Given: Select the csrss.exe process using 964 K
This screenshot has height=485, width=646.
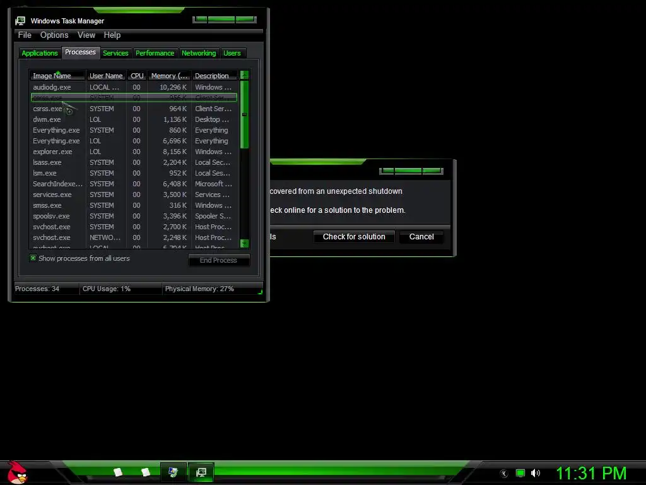Looking at the screenshot, I should click(134, 109).
